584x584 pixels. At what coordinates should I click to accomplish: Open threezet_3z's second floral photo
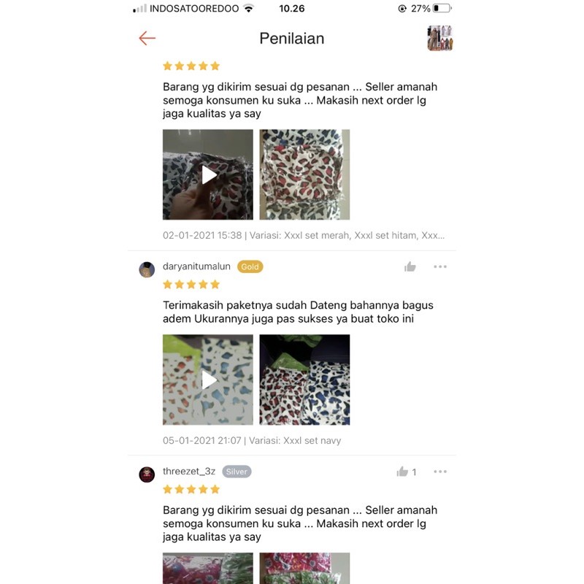[x=304, y=569]
